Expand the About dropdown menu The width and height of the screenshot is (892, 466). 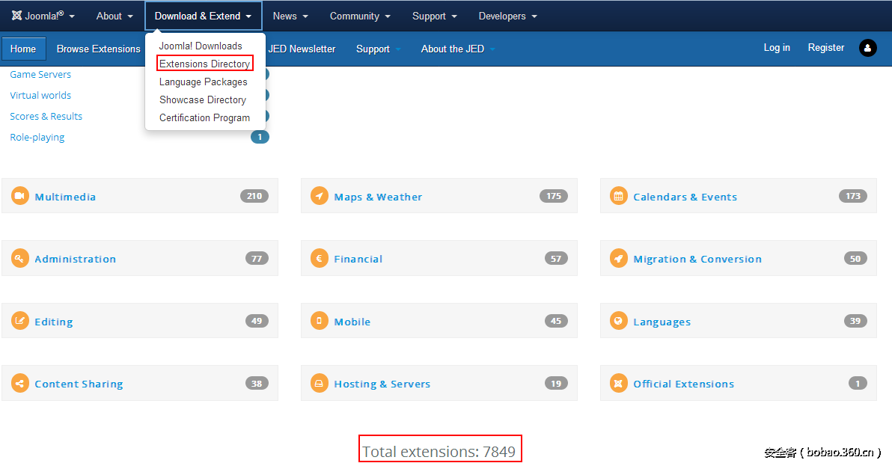114,16
